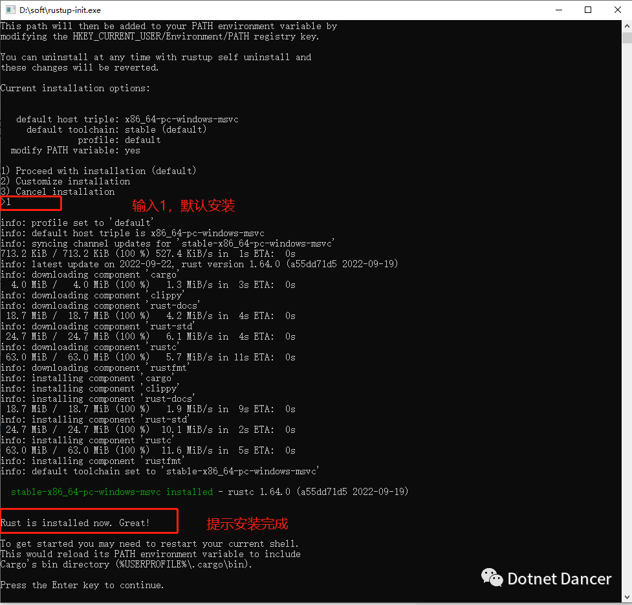This screenshot has height=605, width=632.
Task: Click the 'Current installation options:' heading text
Action: (74, 88)
